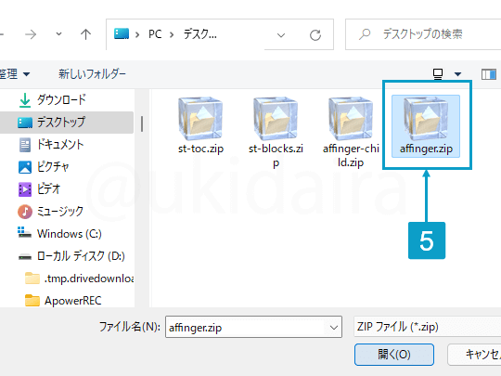Viewport: 501px width, 376px height.
Task: Click the デスク... breadcrumb segment
Action: pyautogui.click(x=200, y=34)
